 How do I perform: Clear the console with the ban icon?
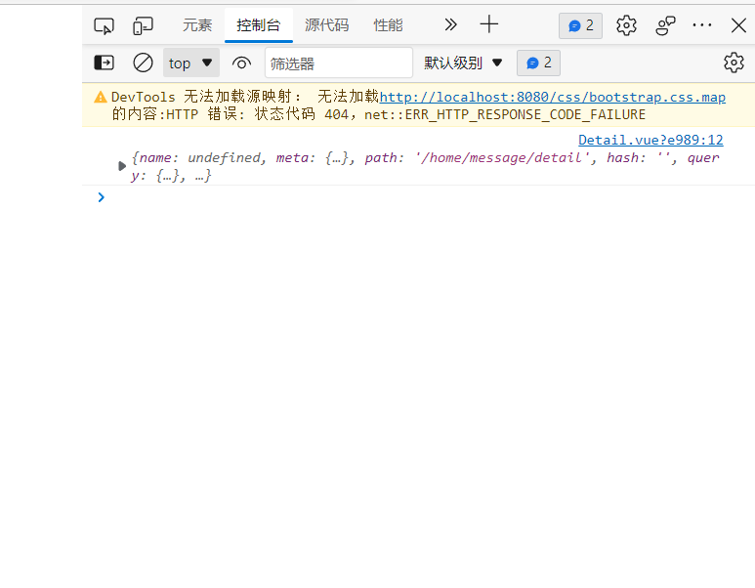[x=143, y=63]
